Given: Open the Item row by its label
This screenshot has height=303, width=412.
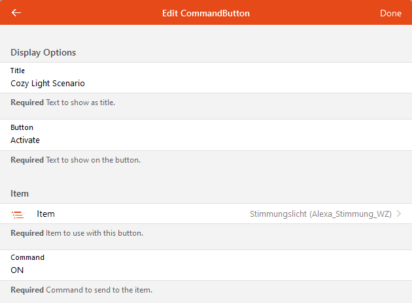Looking at the screenshot, I should (46, 214).
